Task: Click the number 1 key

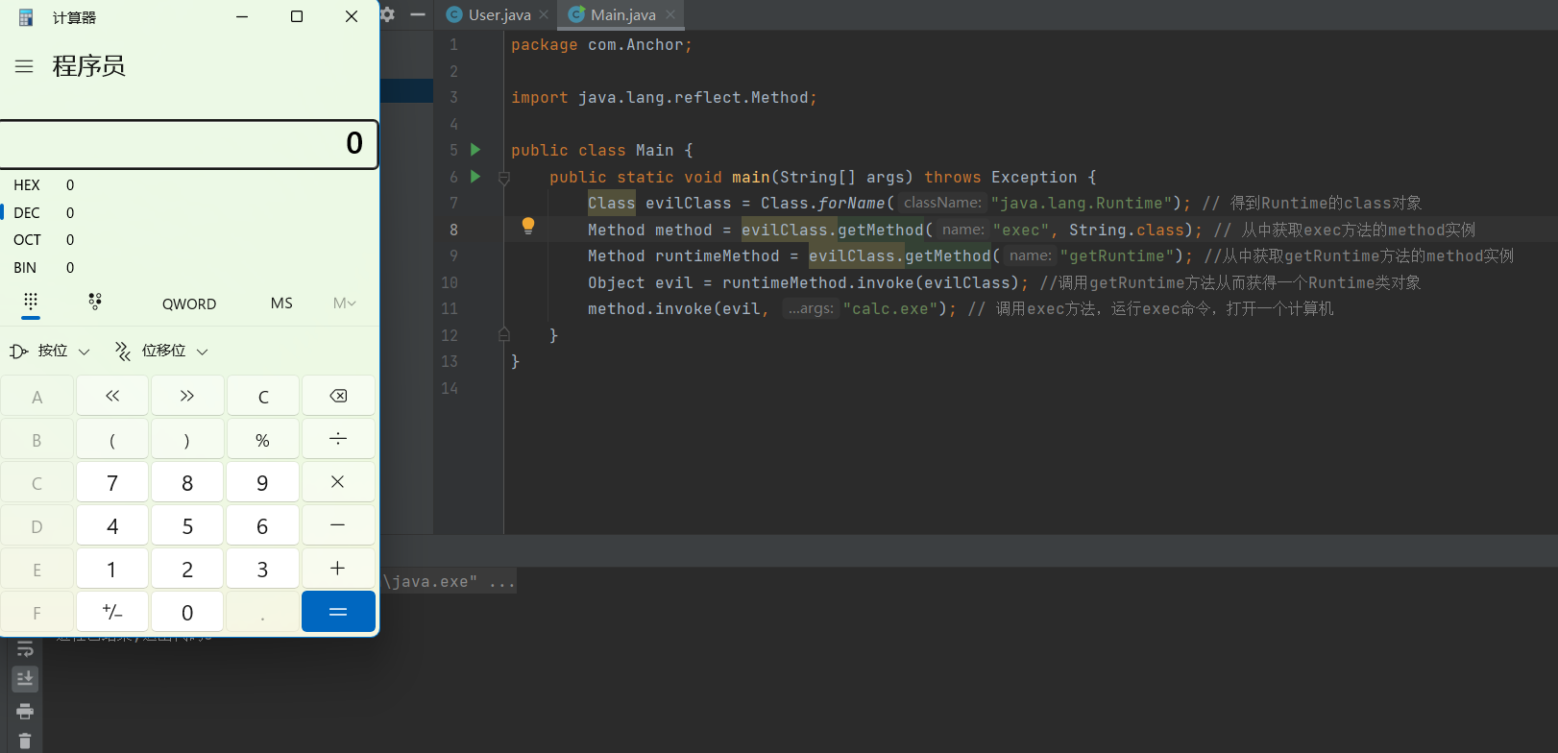Action: [112, 569]
